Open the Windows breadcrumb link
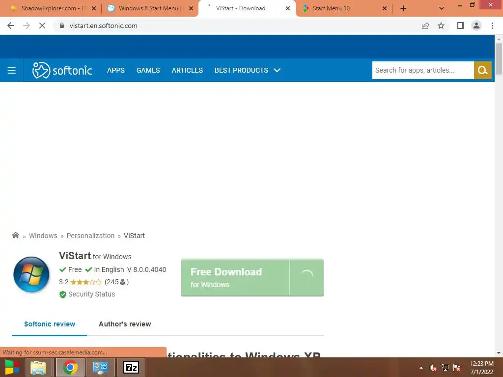The image size is (503, 377). coord(43,236)
